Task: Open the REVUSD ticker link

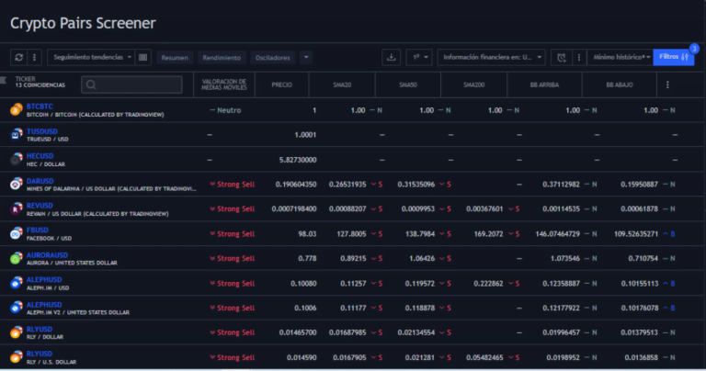Action: (x=40, y=206)
